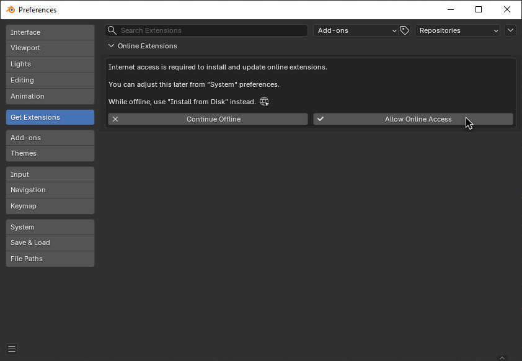
Task: Select the Themes section
Action: pos(50,153)
